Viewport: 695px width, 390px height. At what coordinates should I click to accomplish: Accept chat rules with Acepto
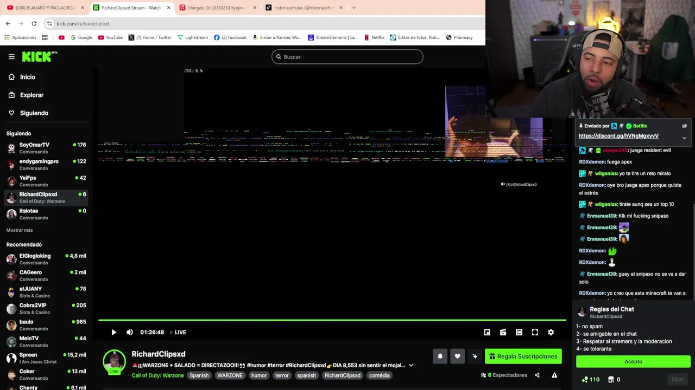633,361
